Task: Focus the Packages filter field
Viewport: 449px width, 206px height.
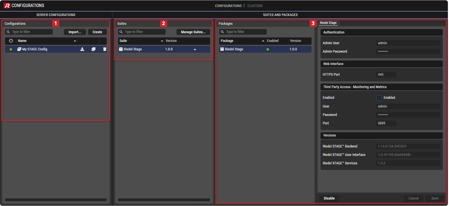Action: tap(243, 32)
